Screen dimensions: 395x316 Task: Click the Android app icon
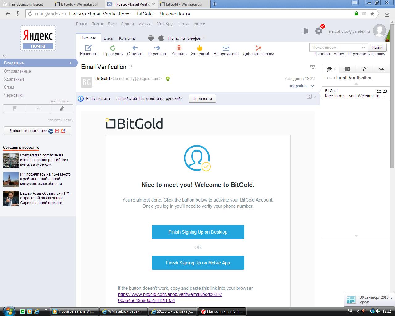click(151, 38)
